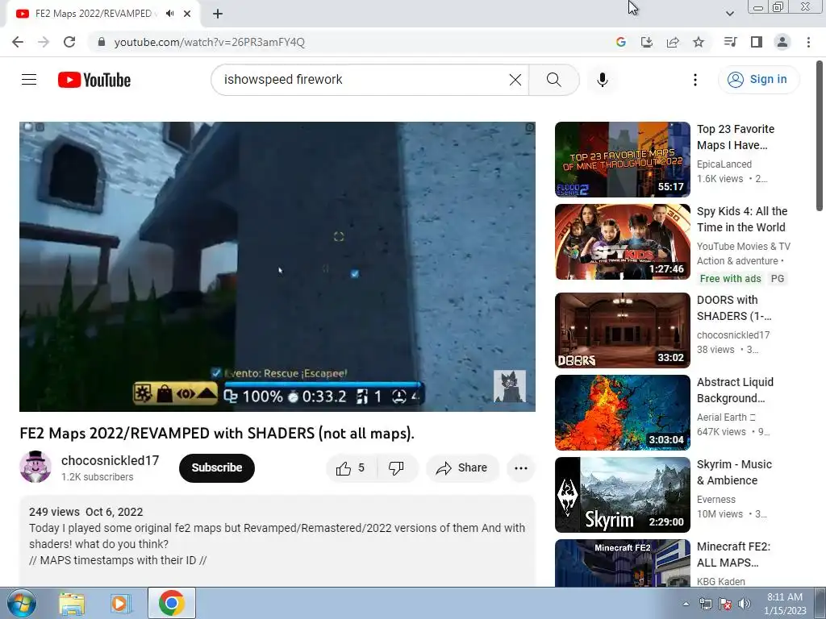This screenshot has width=826, height=619.
Task: Click the system tray volume icon
Action: (744, 604)
